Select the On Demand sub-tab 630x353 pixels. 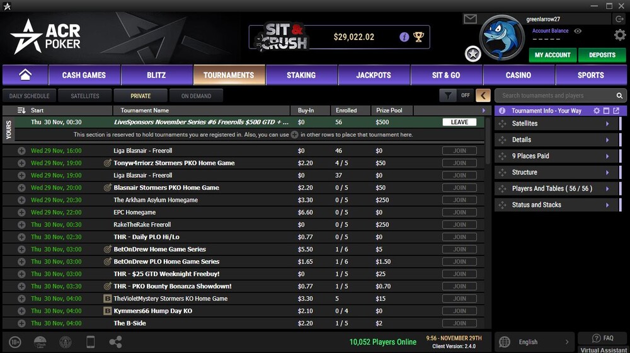point(196,96)
